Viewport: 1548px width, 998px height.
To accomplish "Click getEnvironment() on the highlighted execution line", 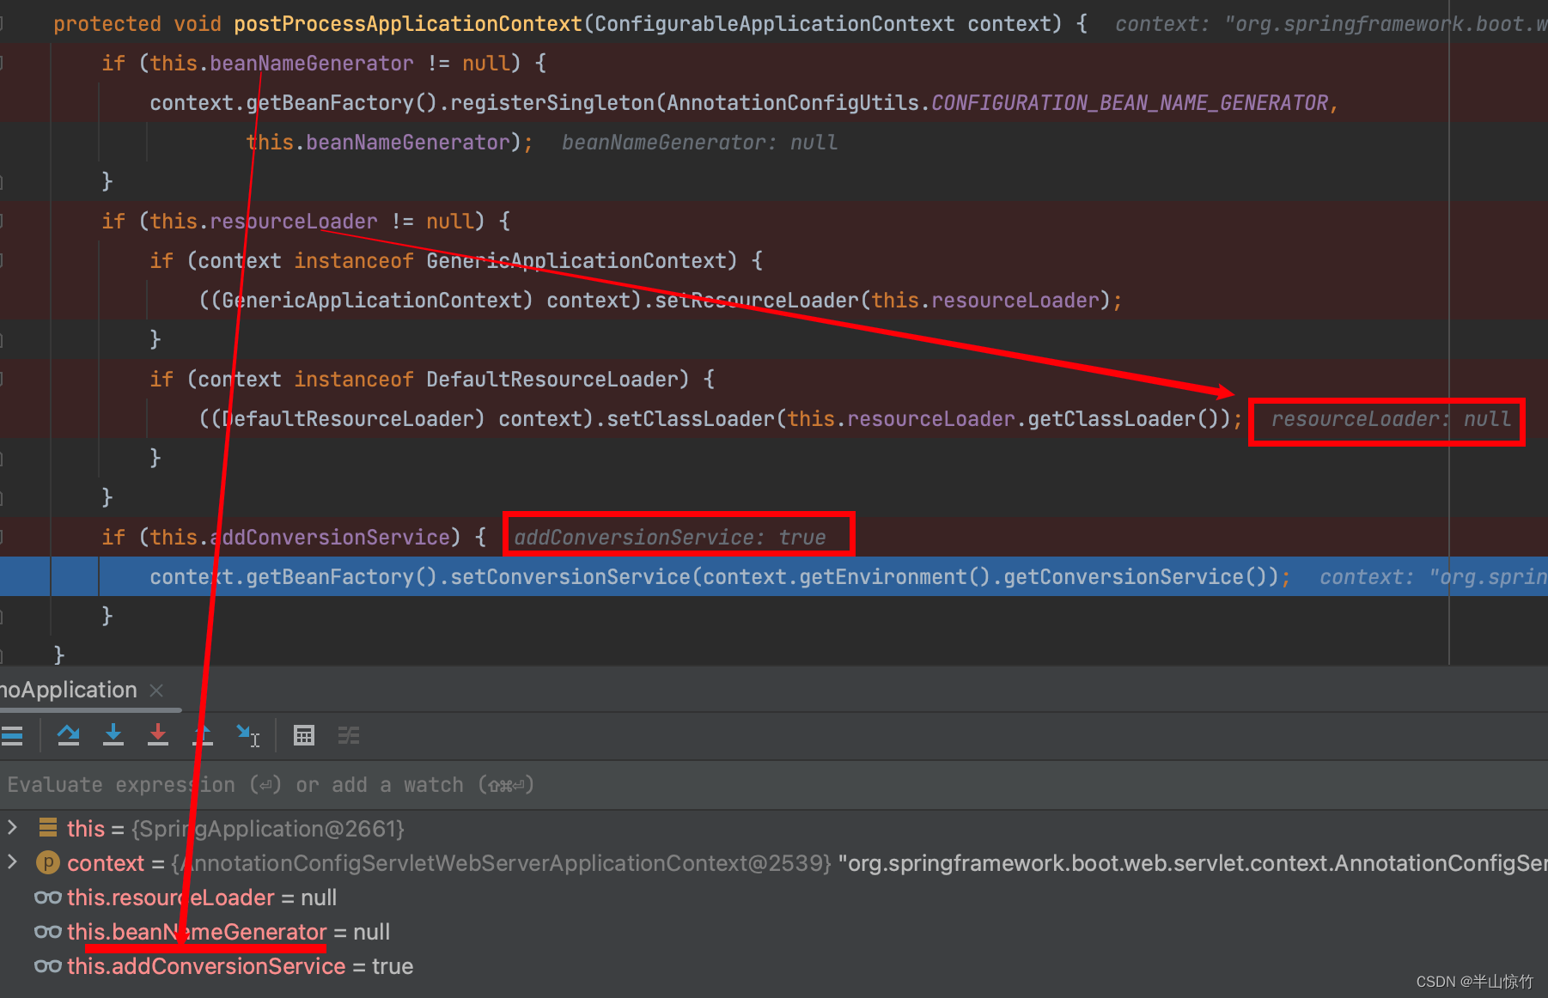I will [x=895, y=577].
